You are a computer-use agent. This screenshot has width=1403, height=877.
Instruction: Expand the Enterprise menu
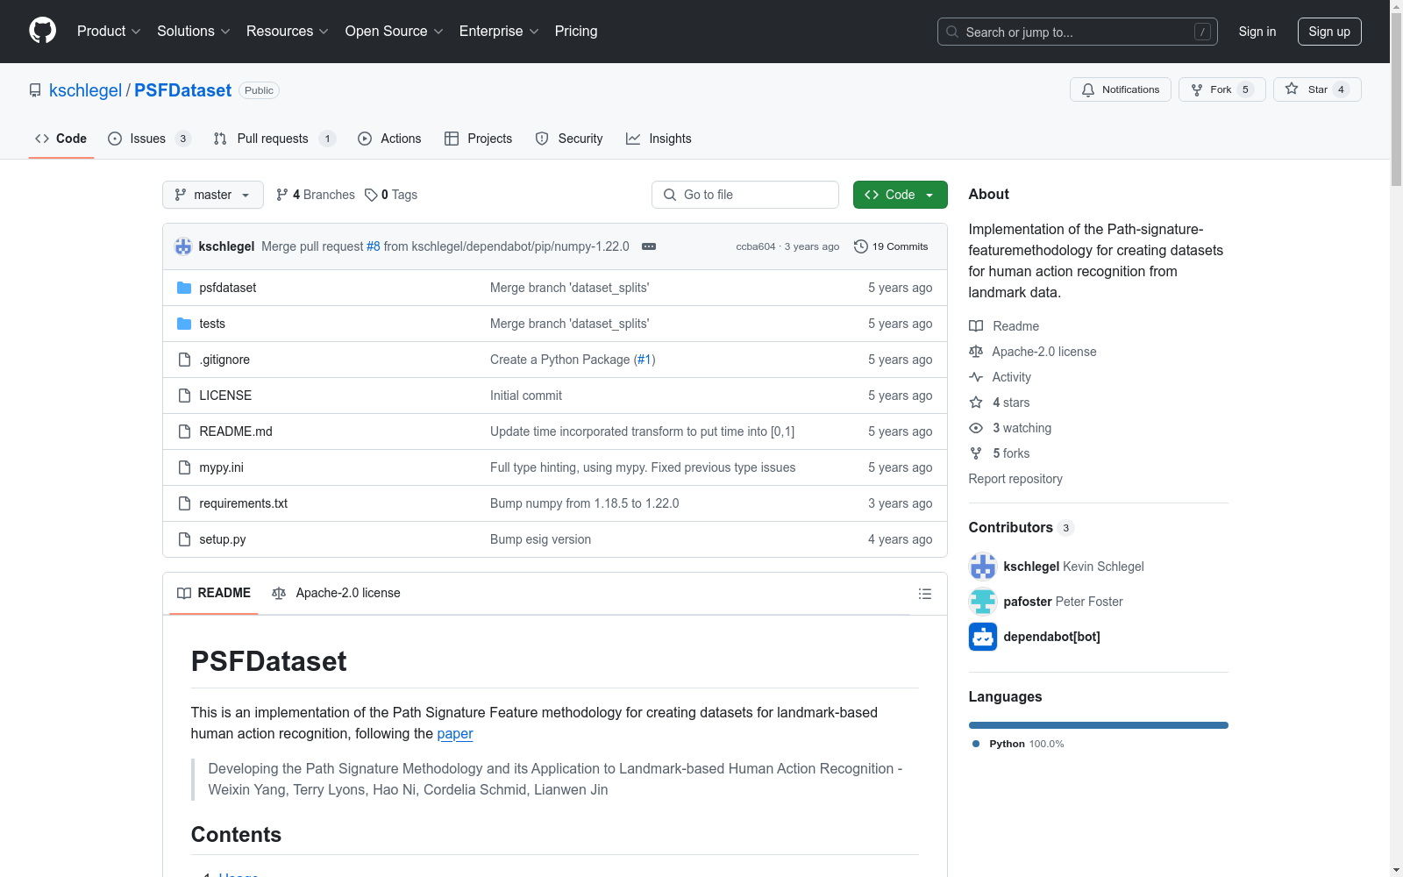[499, 32]
